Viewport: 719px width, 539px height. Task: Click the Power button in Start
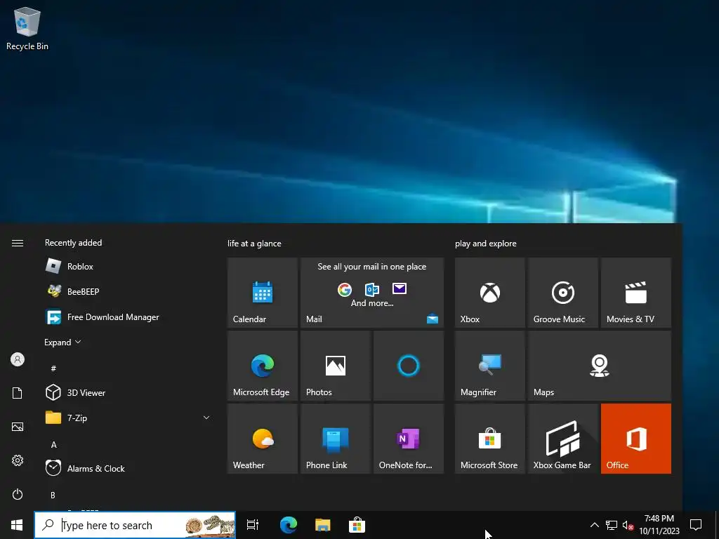tap(18, 495)
